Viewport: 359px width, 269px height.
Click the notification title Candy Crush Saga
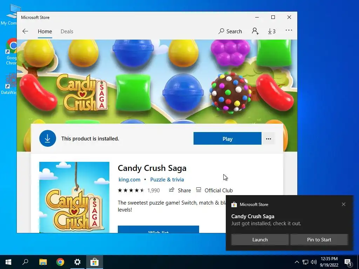pyautogui.click(x=253, y=216)
